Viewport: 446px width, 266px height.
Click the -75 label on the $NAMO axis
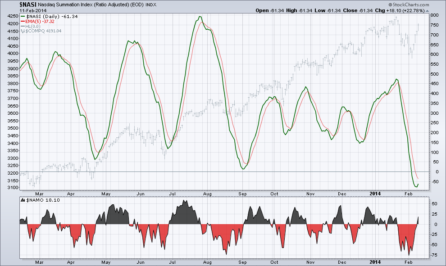[434, 255]
